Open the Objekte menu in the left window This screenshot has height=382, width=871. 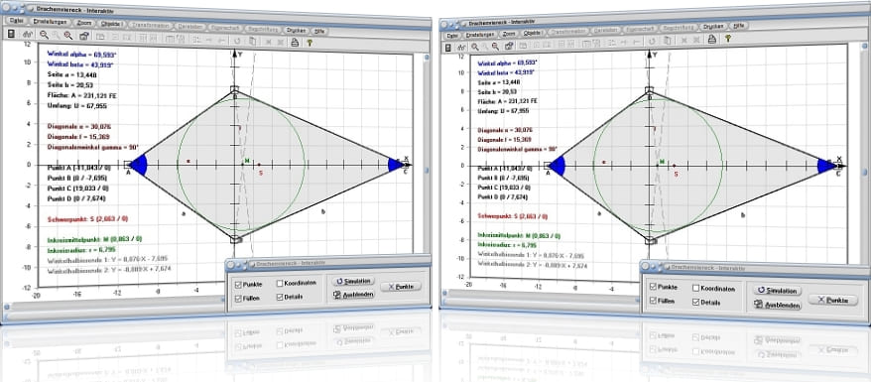(x=112, y=24)
